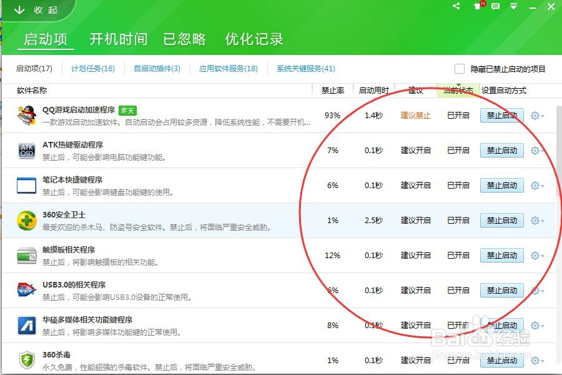Open the skin shirt icon with notification
Screen dimensions: 562x375
point(479,6)
